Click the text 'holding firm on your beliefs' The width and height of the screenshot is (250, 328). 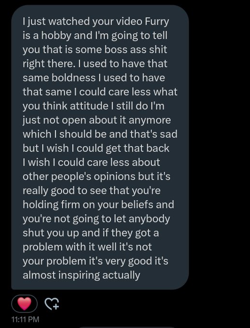tap(88, 205)
